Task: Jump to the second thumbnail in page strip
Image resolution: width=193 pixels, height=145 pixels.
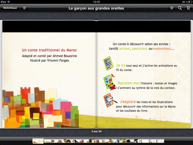Action: point(47,141)
